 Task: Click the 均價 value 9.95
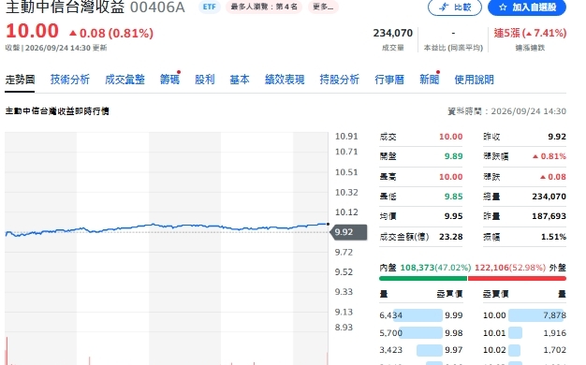pyautogui.click(x=453, y=216)
